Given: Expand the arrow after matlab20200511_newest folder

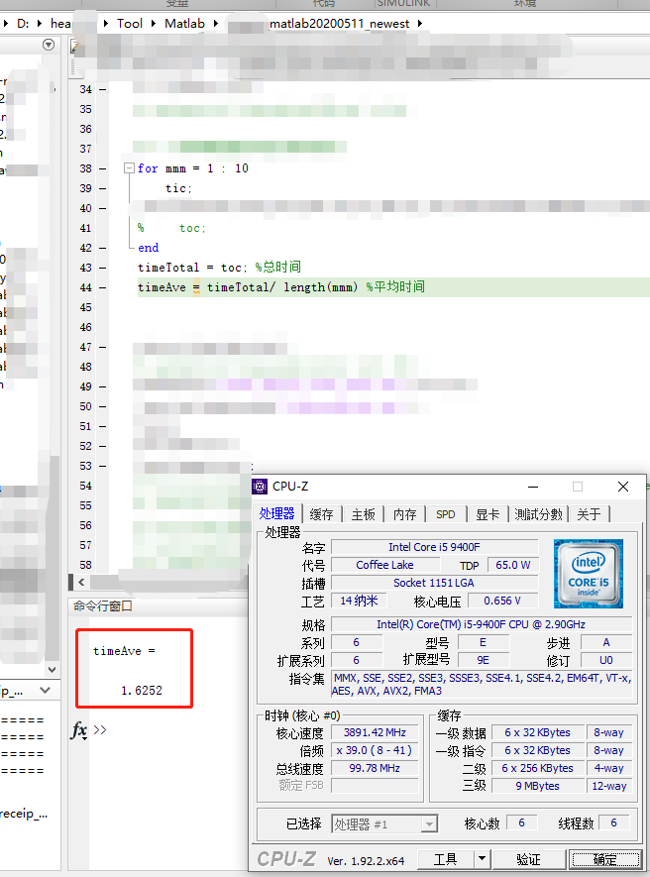Looking at the screenshot, I should pos(419,24).
